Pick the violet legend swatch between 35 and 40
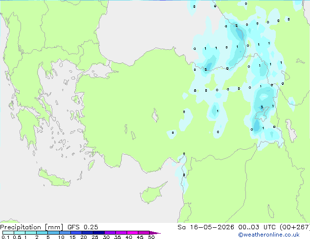Image resolution: width=310 pixels, height=239 pixels. pos(121,233)
